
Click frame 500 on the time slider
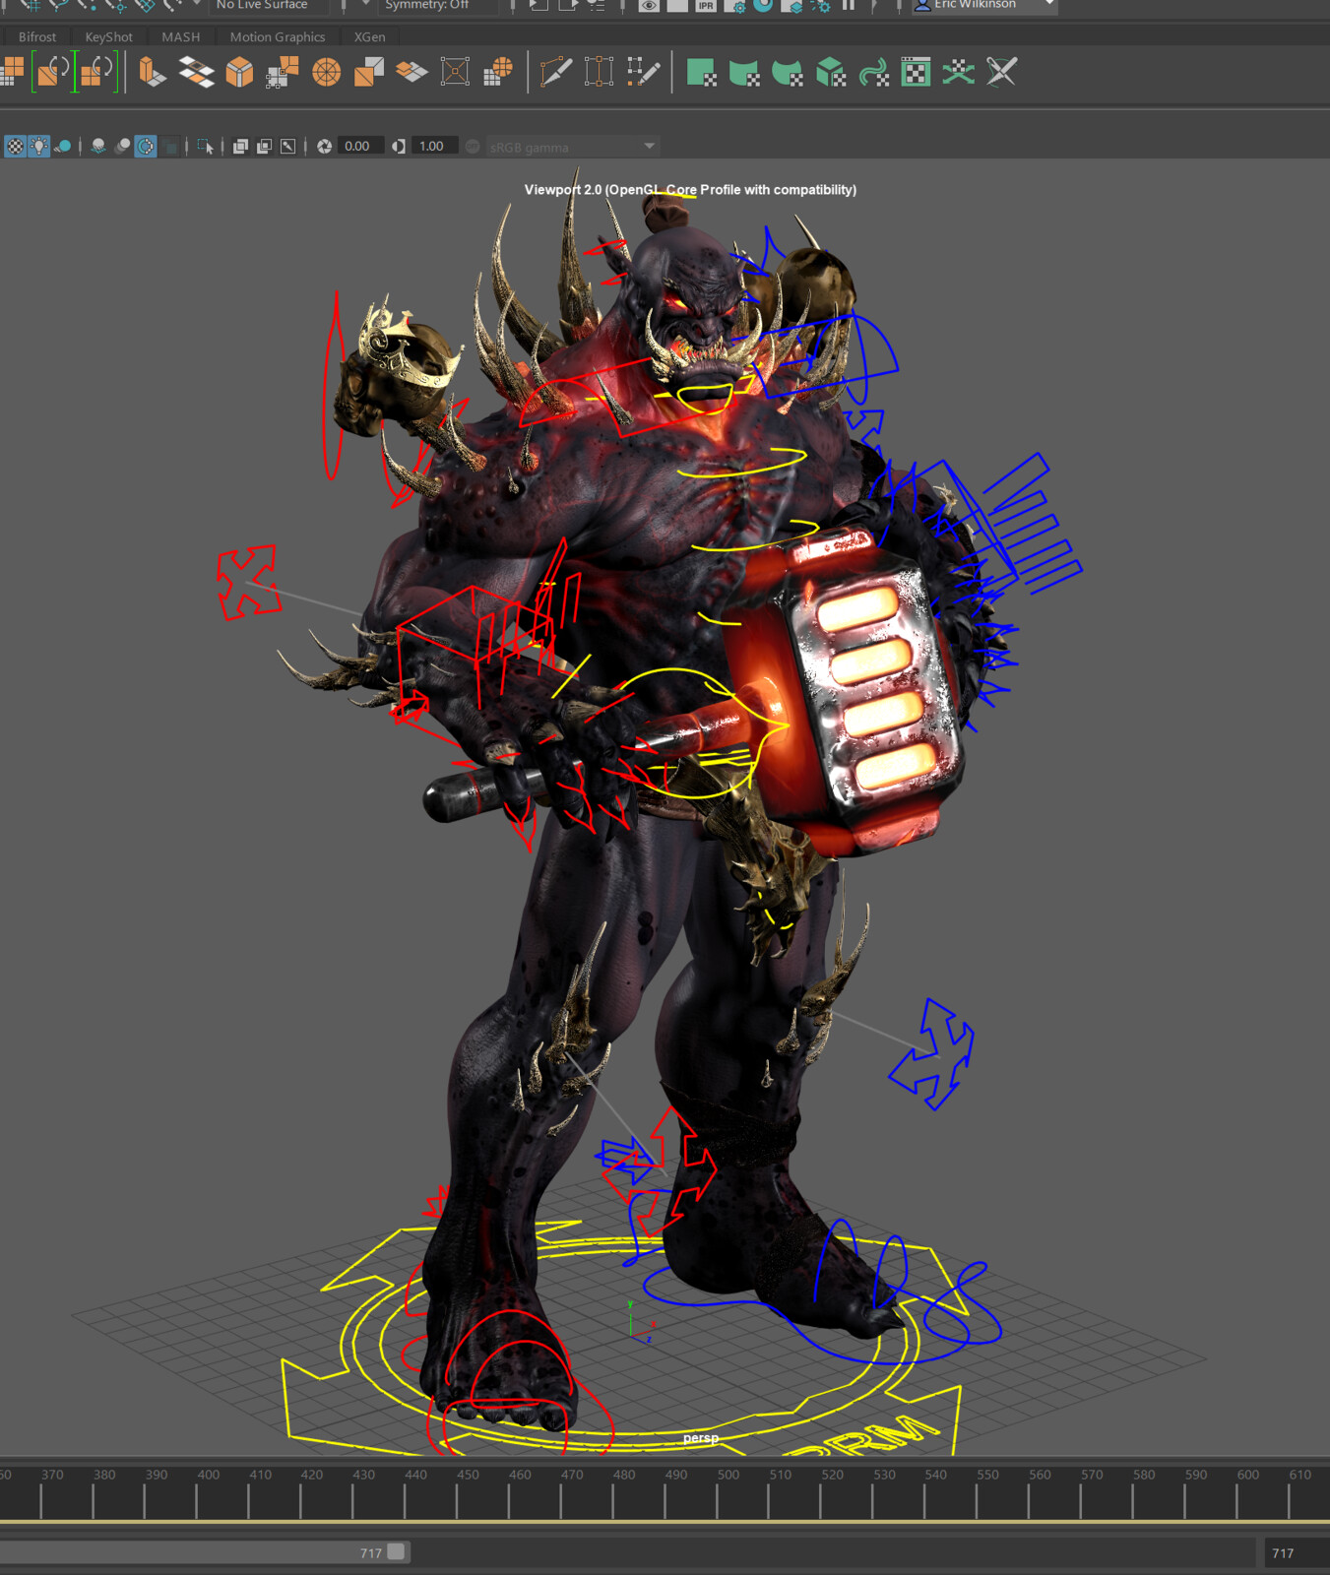tap(728, 1475)
